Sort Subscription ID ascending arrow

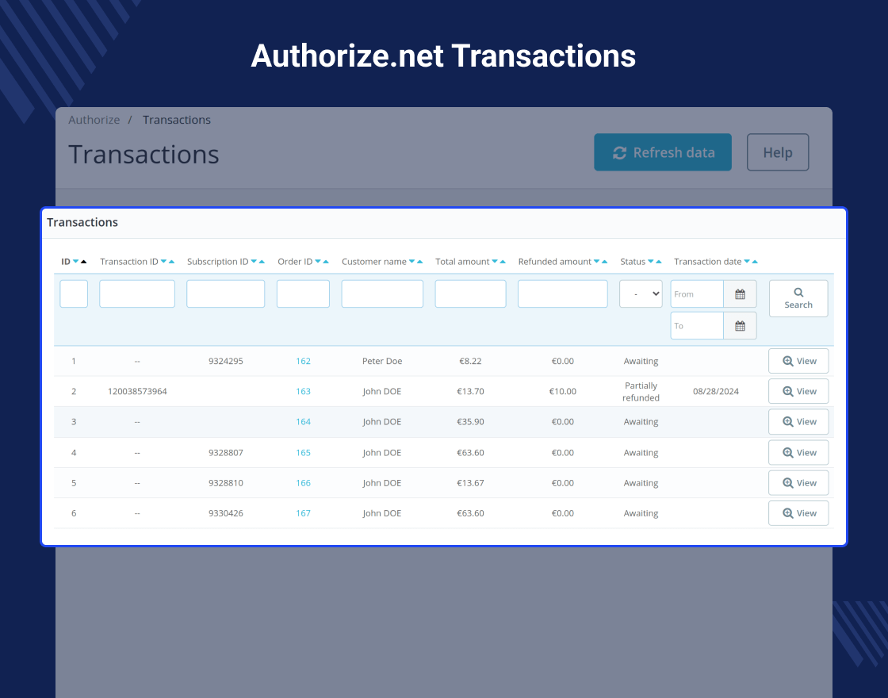[262, 262]
